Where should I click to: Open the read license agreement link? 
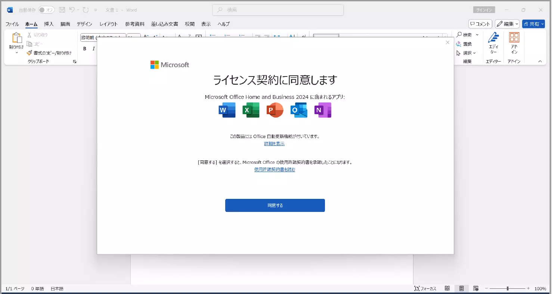tap(275, 169)
